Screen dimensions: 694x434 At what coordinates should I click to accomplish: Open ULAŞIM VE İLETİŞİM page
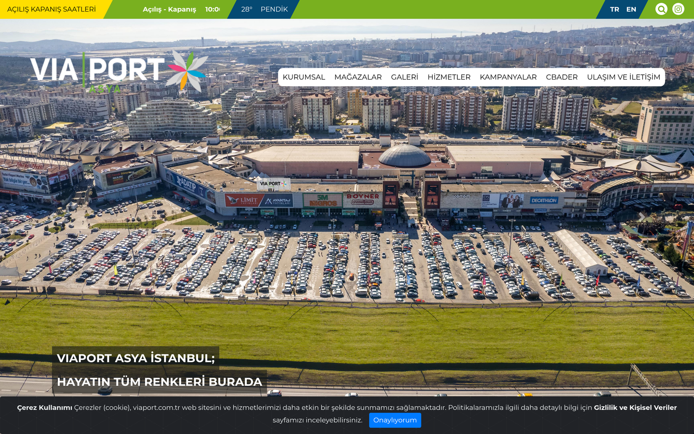[x=624, y=77]
